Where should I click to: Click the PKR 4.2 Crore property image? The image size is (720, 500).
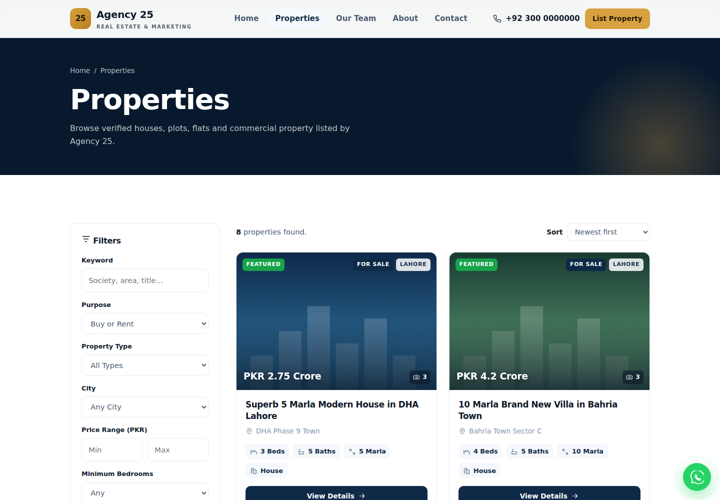click(549, 321)
